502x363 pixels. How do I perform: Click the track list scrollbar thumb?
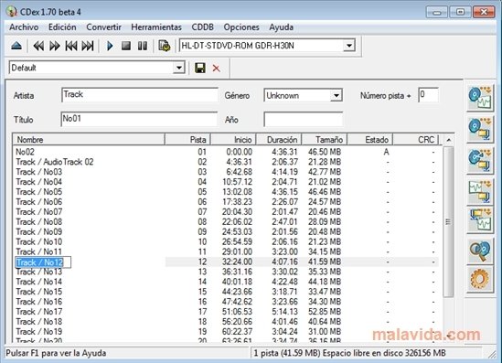point(449,222)
